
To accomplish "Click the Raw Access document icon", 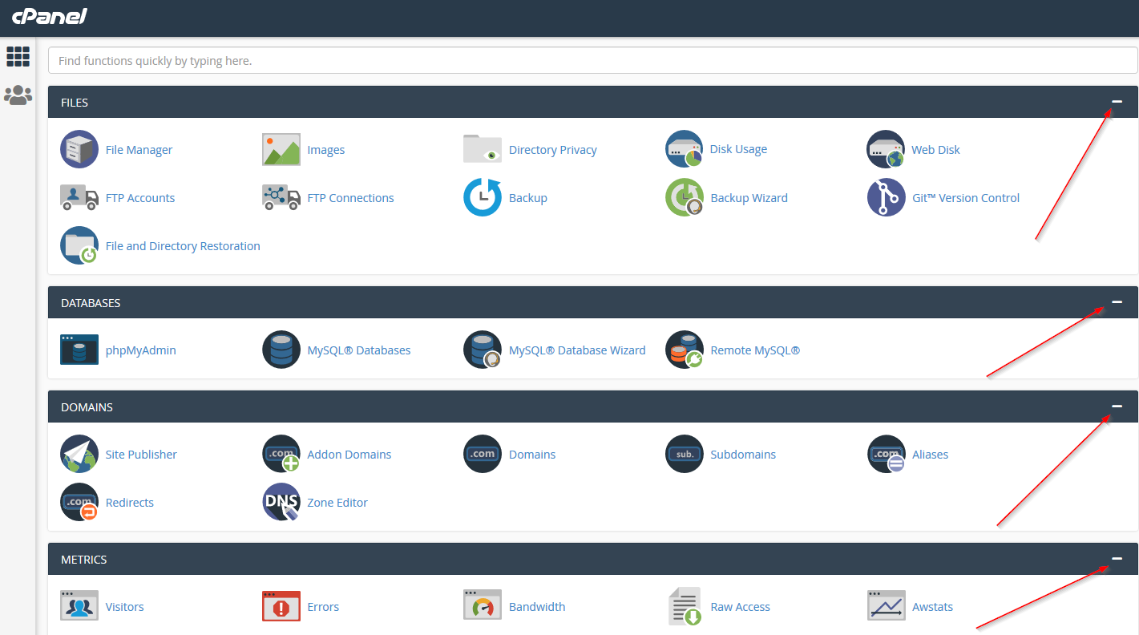I will click(x=685, y=606).
